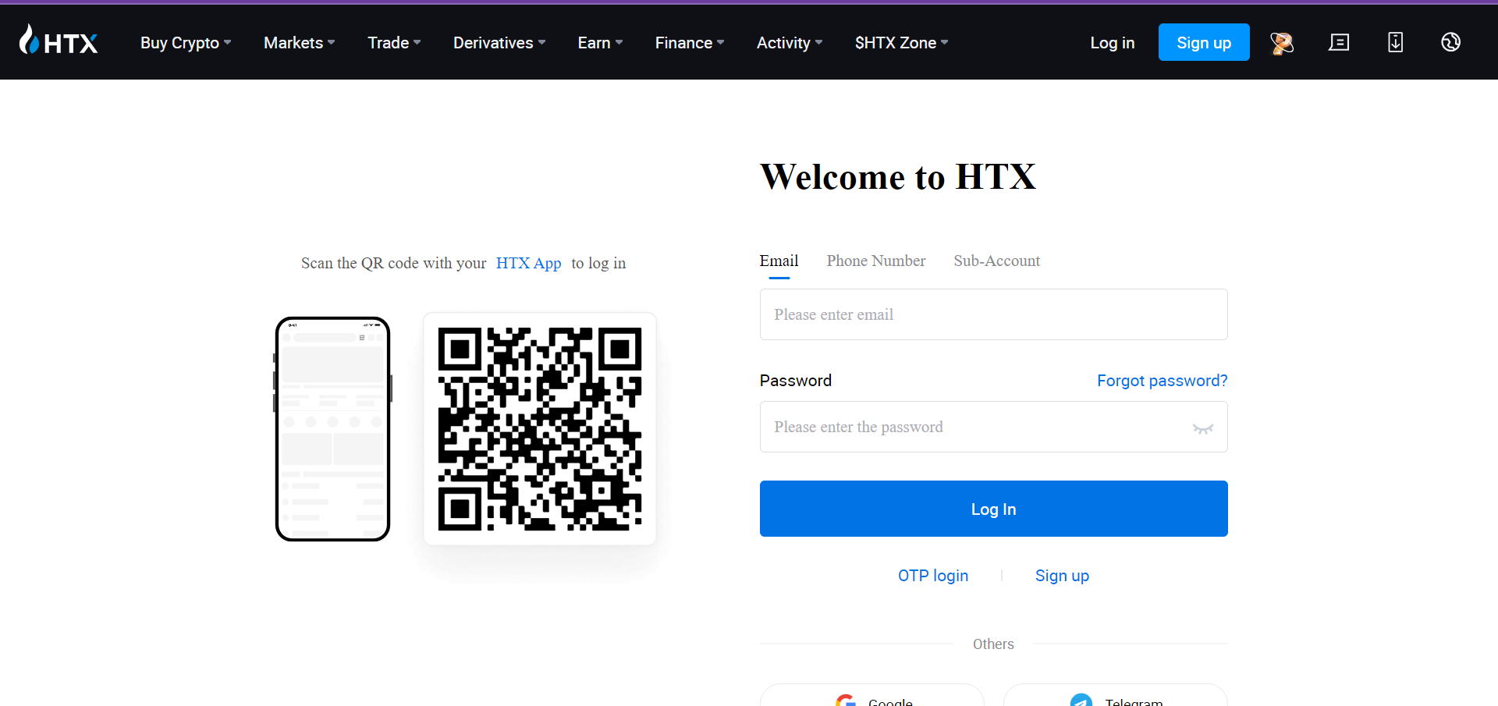Open the Forgot password link
Viewport: 1498px width, 706px height.
(1162, 381)
